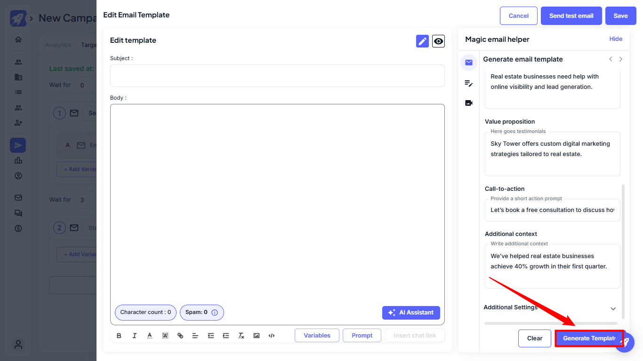
Task: Select the envelope icon in Magic email helper
Action: (x=469, y=63)
